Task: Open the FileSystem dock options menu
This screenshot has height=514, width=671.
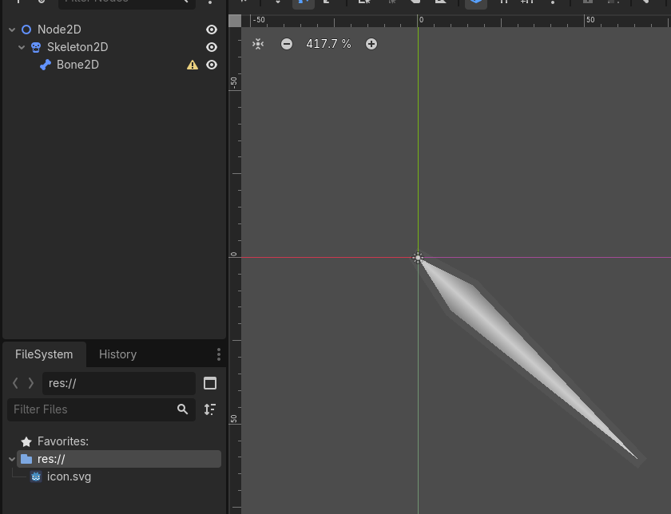Action: point(219,354)
